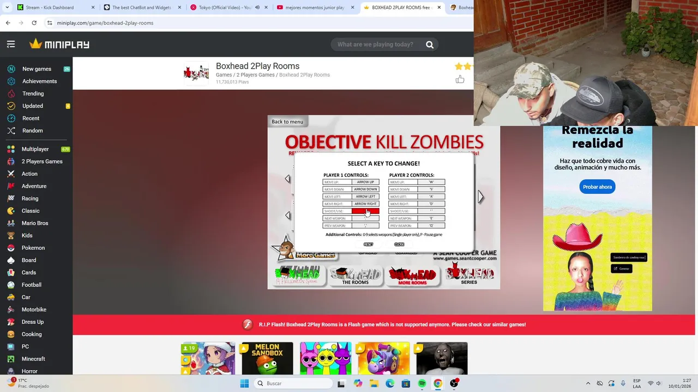
Task: Click the Minecraft block icon
Action: 11,359
